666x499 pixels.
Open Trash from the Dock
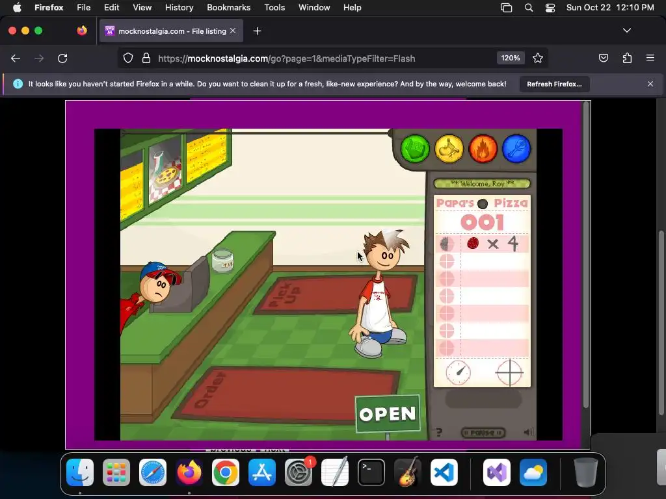(586, 472)
